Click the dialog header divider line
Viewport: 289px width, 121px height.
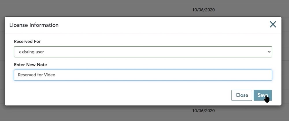pos(143,34)
